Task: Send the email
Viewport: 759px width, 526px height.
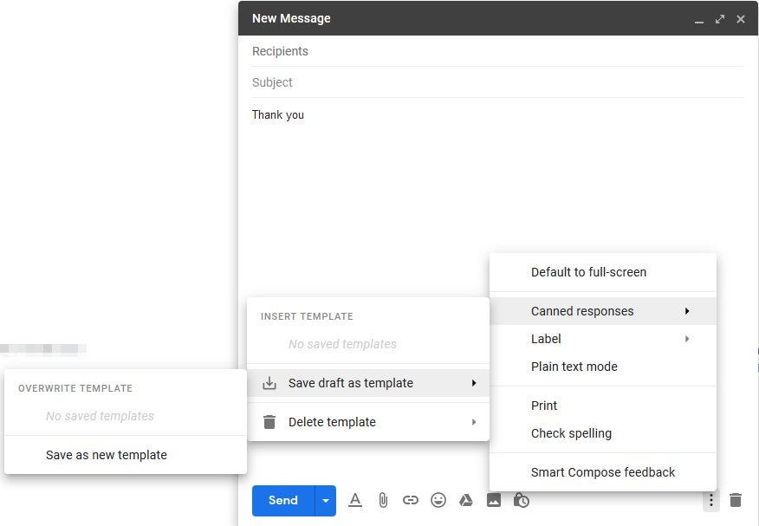Action: (282, 500)
